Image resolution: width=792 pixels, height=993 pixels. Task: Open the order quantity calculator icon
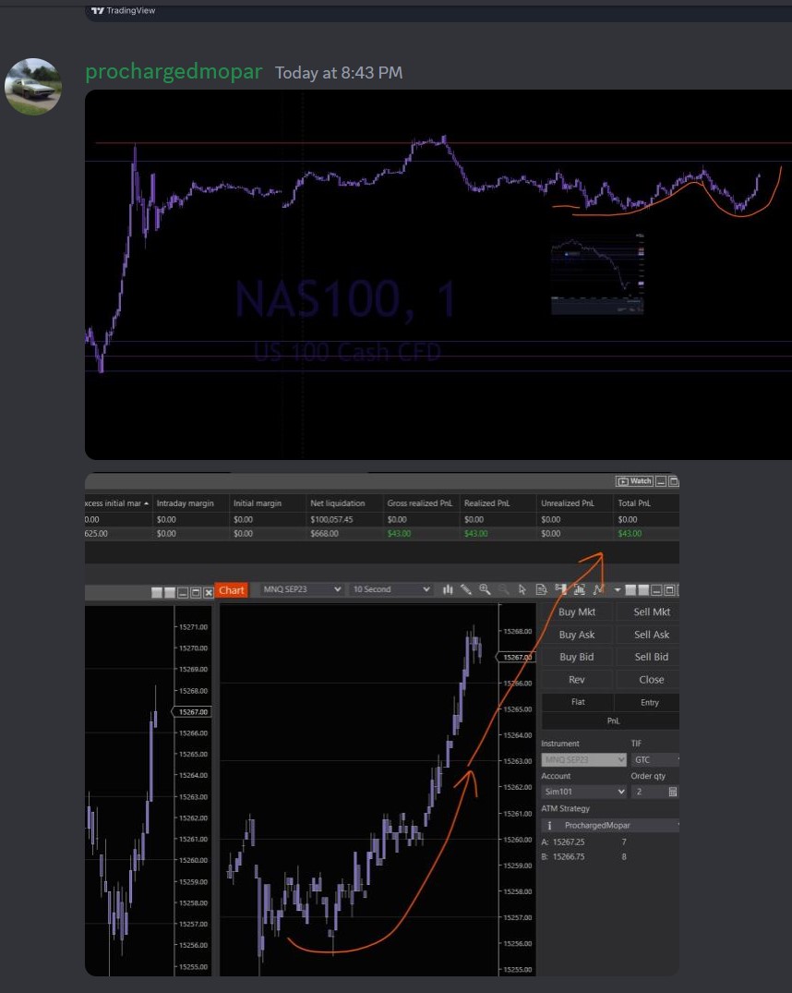[673, 792]
